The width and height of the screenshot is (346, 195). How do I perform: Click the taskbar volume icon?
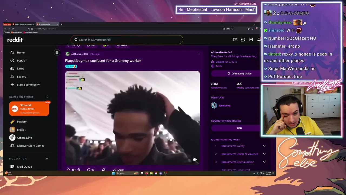[x=264, y=173]
